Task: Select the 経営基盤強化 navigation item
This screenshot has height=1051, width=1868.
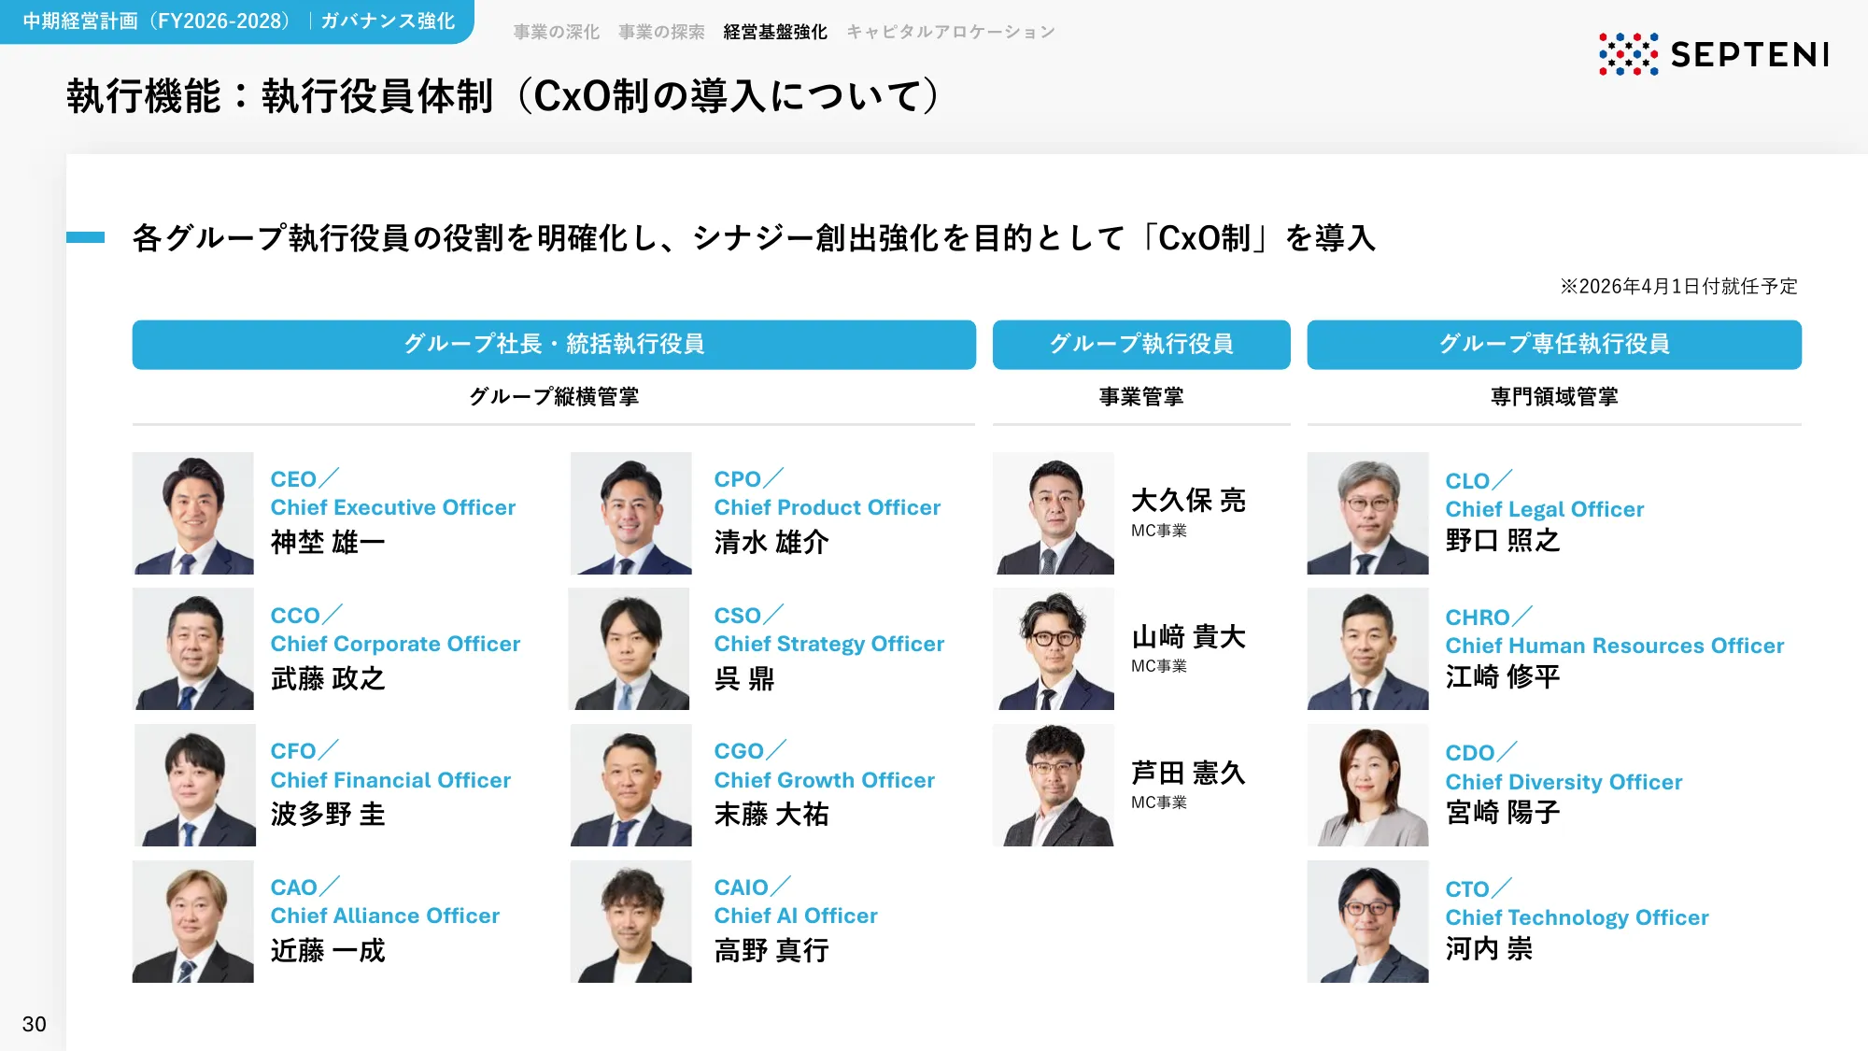Action: click(x=773, y=31)
